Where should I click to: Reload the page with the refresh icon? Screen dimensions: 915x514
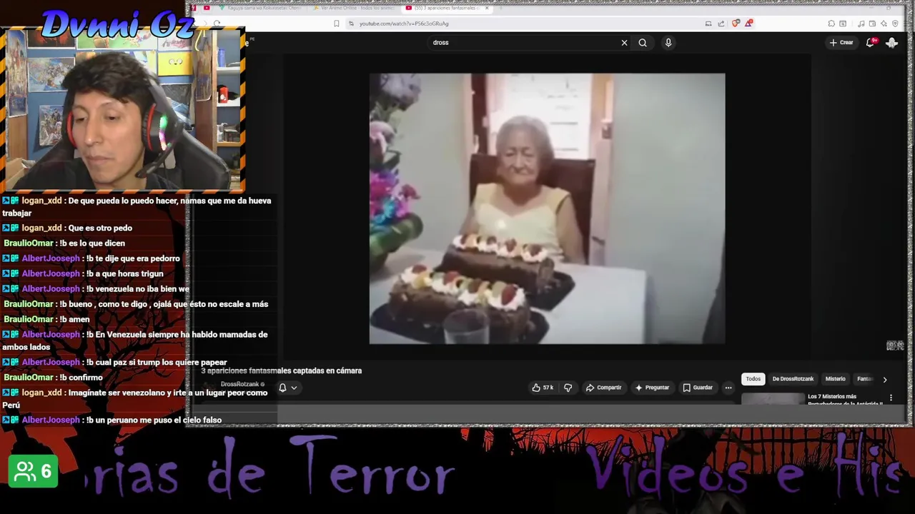217,24
